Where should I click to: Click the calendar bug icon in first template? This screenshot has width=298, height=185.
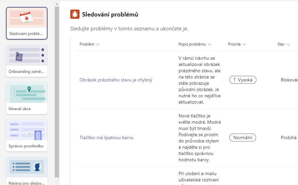click(27, 17)
